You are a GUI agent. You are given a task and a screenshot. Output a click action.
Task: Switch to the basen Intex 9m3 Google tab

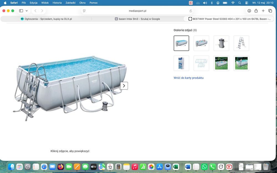137,19
